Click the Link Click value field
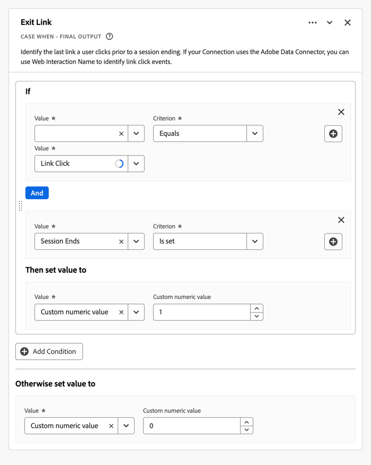The height and width of the screenshot is (465, 372). (81, 163)
